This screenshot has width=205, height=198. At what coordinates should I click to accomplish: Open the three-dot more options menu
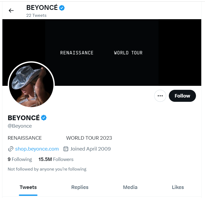click(160, 96)
